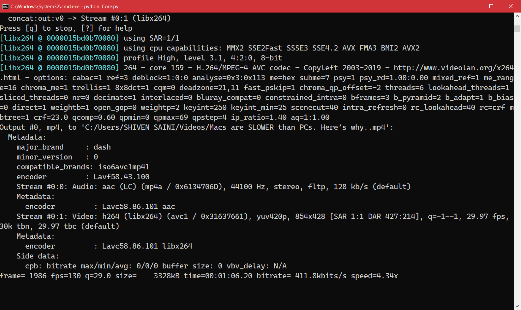Click the scrollbar down arrow
The width and height of the screenshot is (521, 310).
[517, 306]
